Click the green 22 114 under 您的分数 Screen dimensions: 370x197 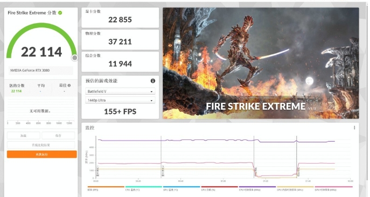pyautogui.click(x=16, y=91)
